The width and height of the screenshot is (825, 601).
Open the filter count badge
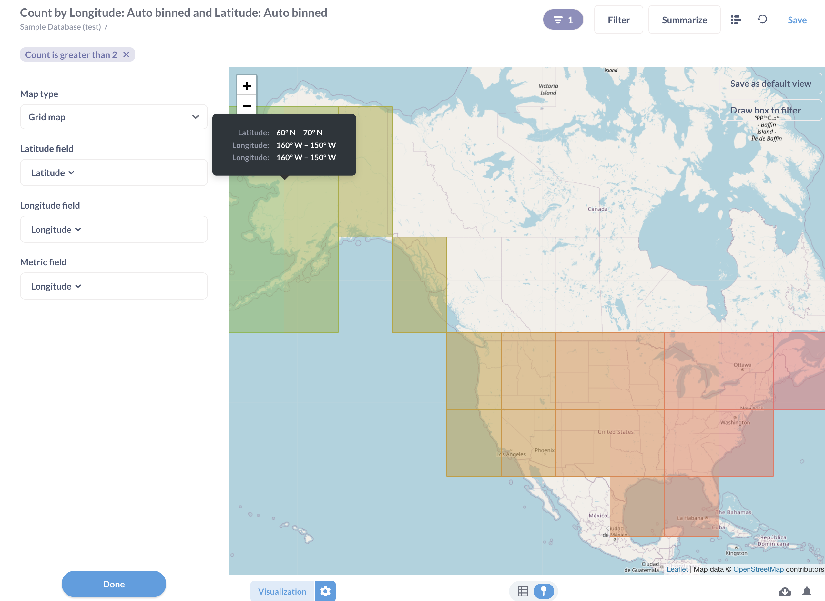(563, 20)
